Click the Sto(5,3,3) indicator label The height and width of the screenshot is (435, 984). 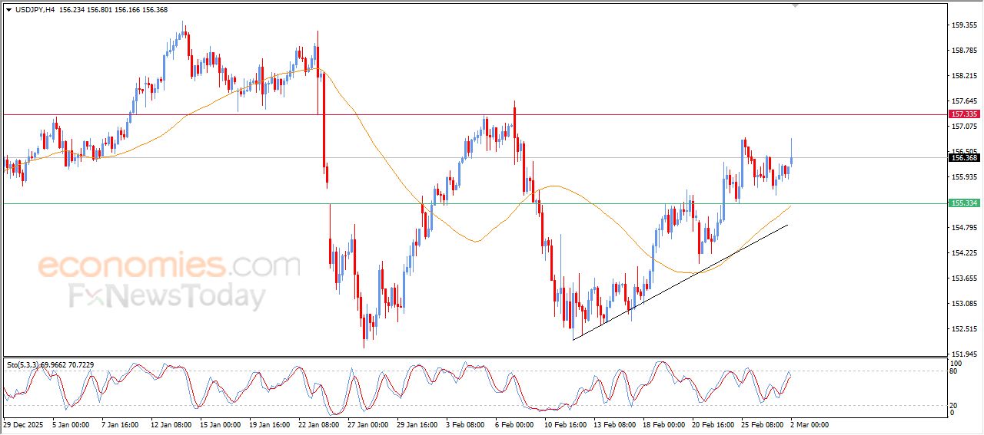coord(22,364)
